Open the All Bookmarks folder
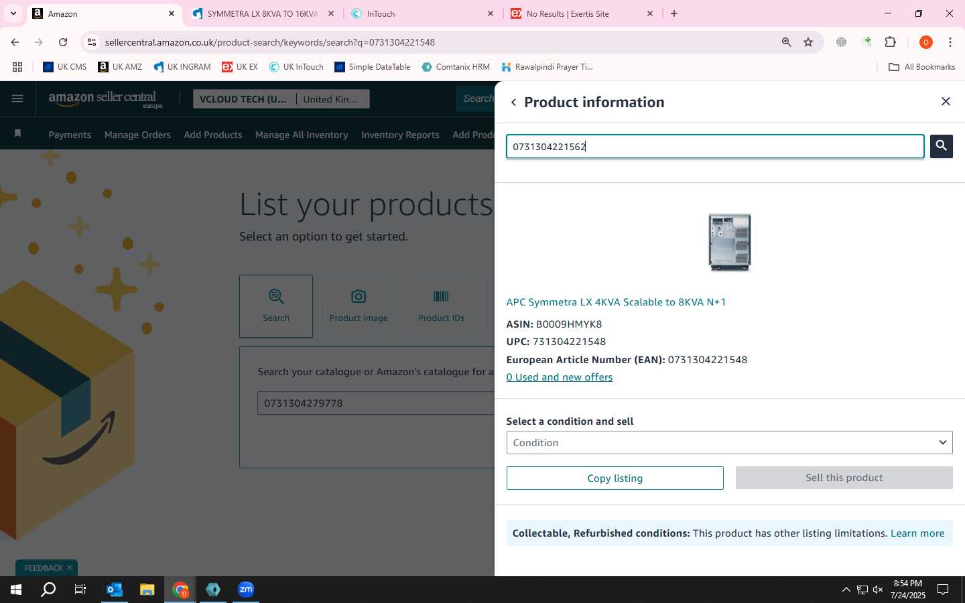Viewport: 965px width, 603px height. pos(921,67)
